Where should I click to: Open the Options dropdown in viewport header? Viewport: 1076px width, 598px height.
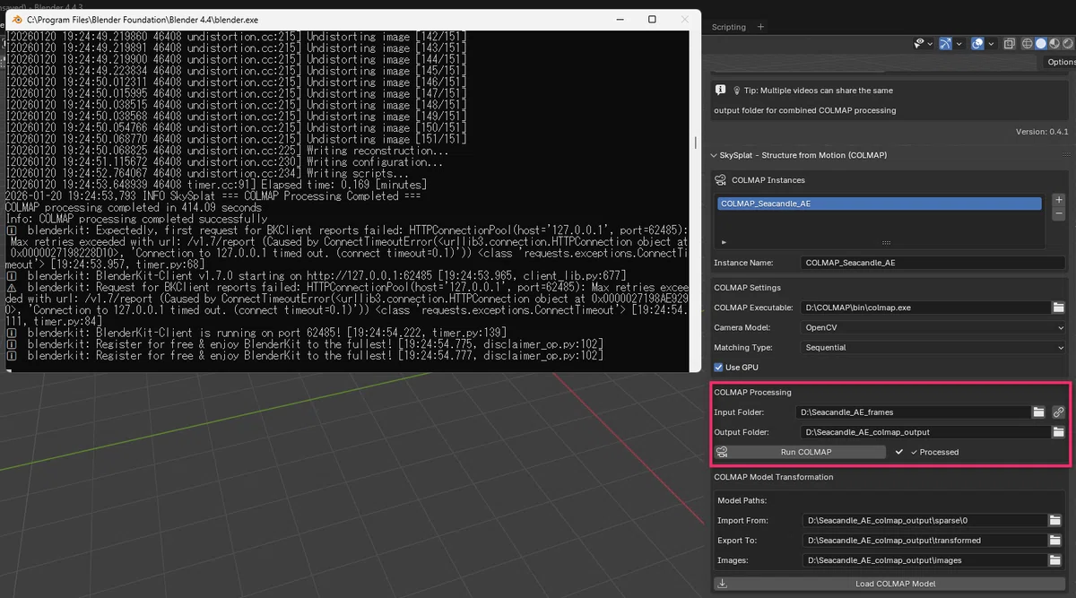point(1061,62)
